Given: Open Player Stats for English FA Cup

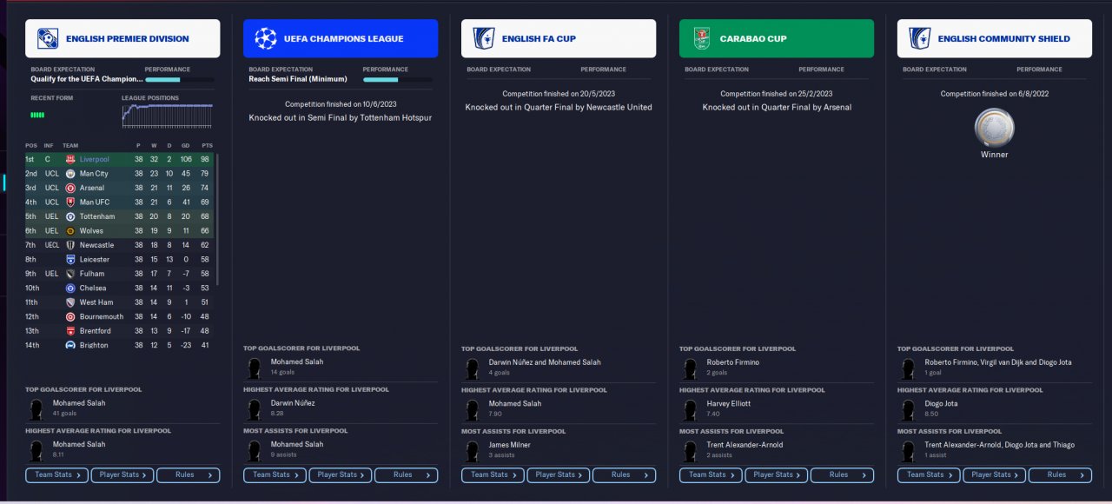Looking at the screenshot, I should (x=559, y=475).
